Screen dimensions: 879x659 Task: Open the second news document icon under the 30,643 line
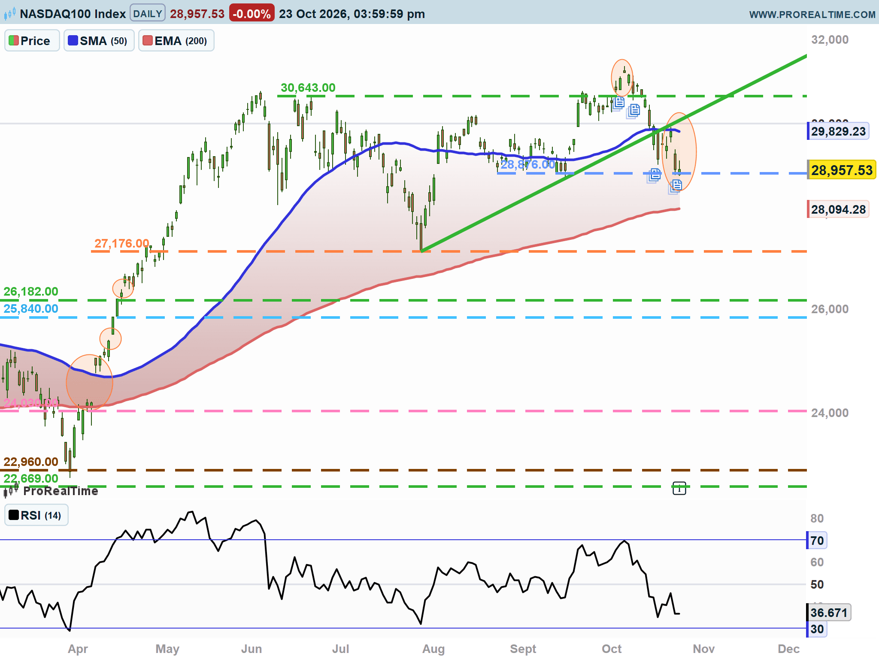tap(633, 111)
